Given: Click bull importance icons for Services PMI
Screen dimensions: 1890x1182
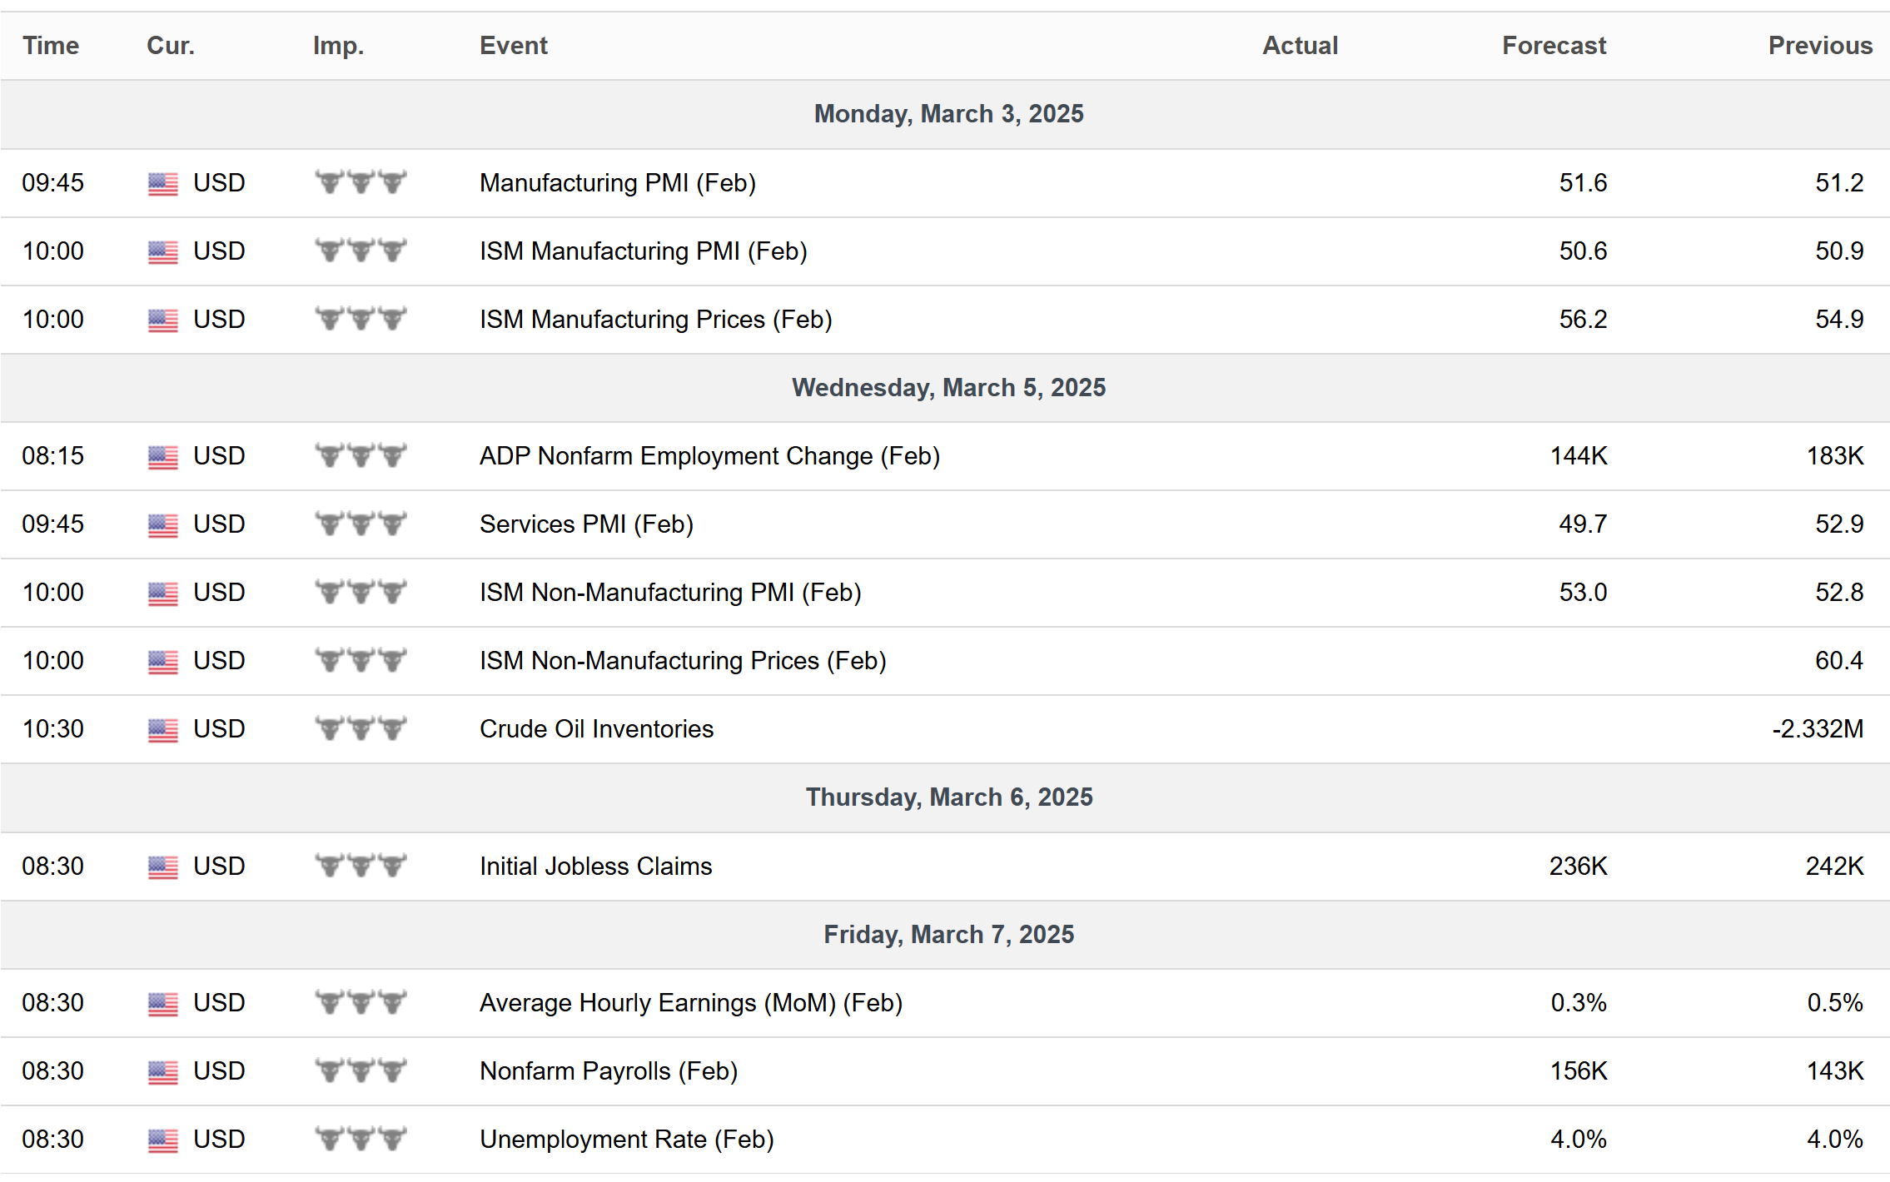Looking at the screenshot, I should tap(361, 523).
